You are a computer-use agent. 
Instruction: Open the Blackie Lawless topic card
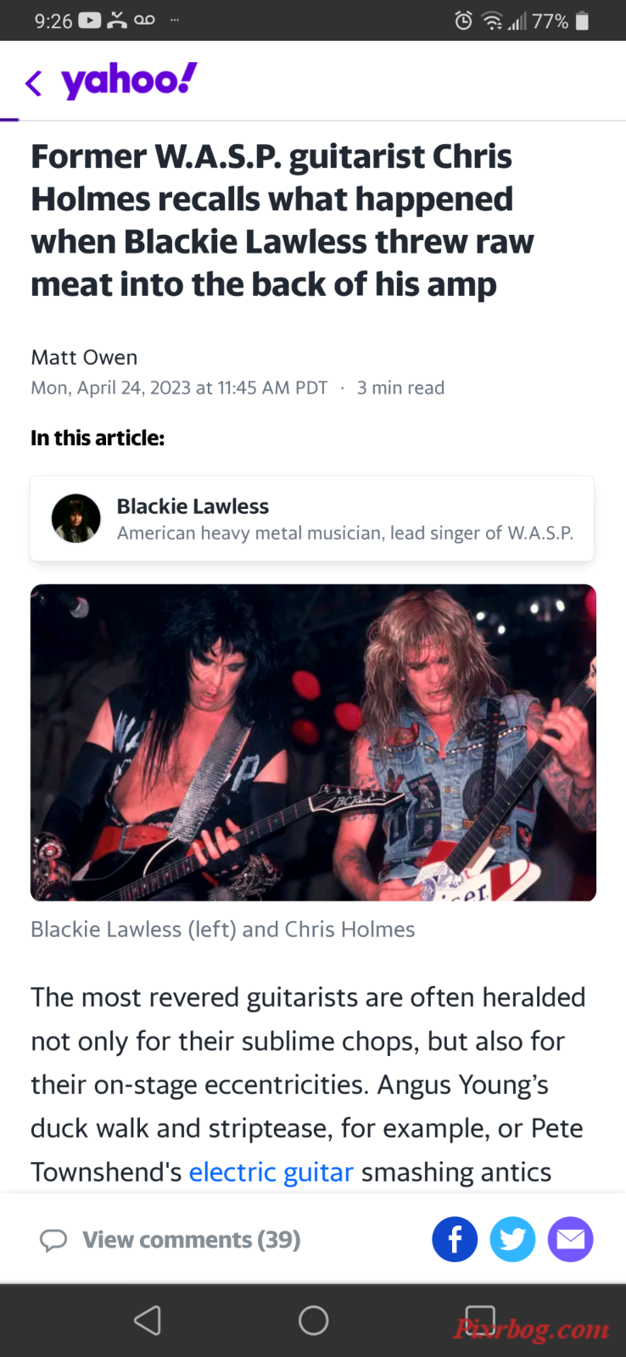coord(312,518)
